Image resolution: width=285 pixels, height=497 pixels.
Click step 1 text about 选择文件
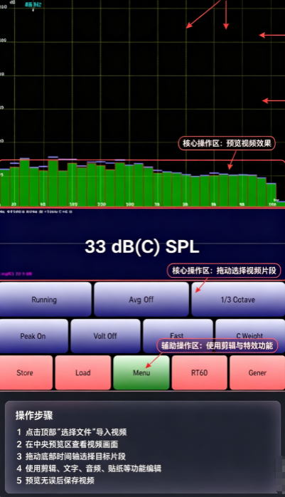tap(72, 432)
